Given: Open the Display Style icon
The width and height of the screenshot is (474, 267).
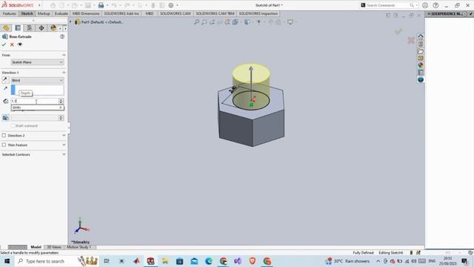Looking at the screenshot, I should (247, 22).
